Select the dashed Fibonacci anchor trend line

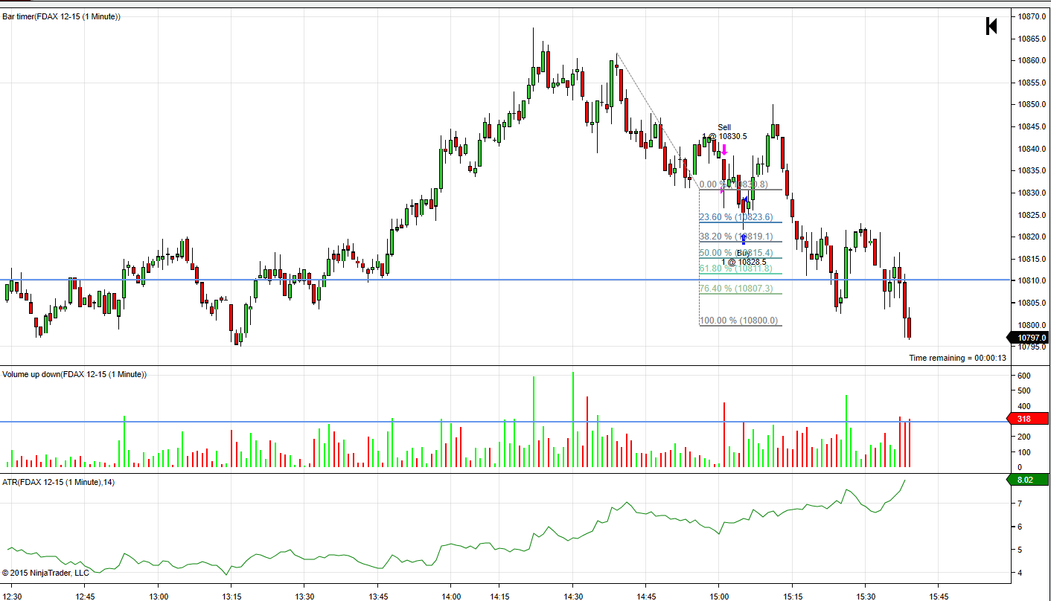[658, 120]
